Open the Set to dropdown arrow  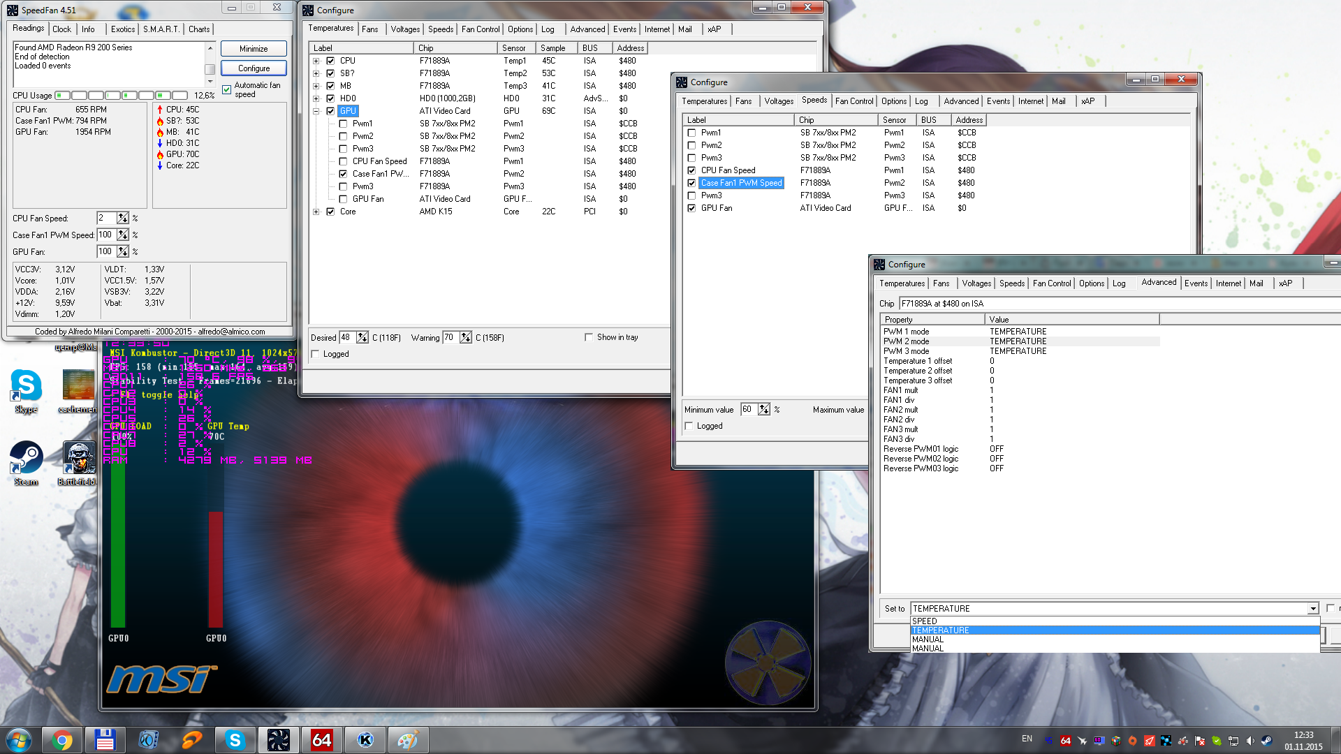pos(1312,609)
